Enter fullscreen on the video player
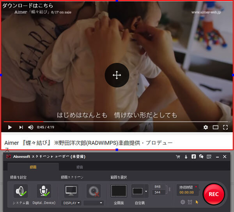This screenshot has height=212, width=234. [x=225, y=127]
